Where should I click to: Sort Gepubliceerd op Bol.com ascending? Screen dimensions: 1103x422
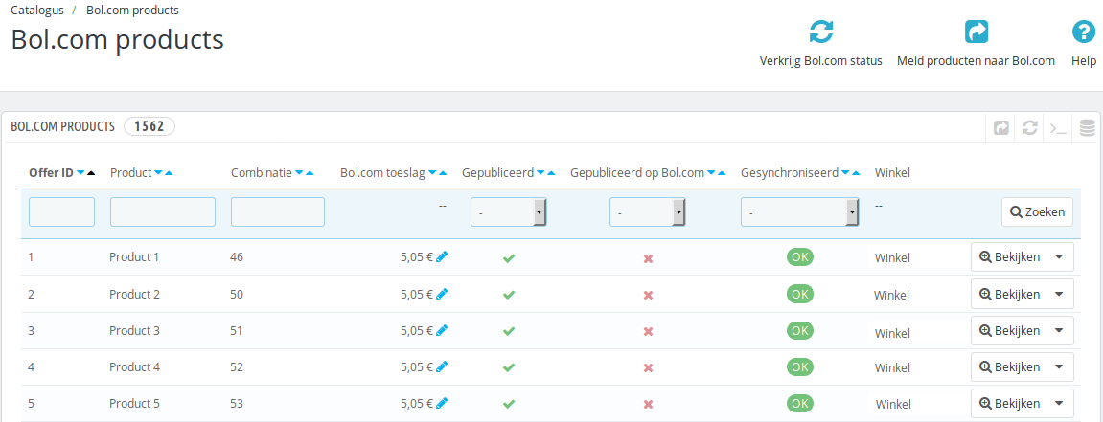click(x=721, y=173)
